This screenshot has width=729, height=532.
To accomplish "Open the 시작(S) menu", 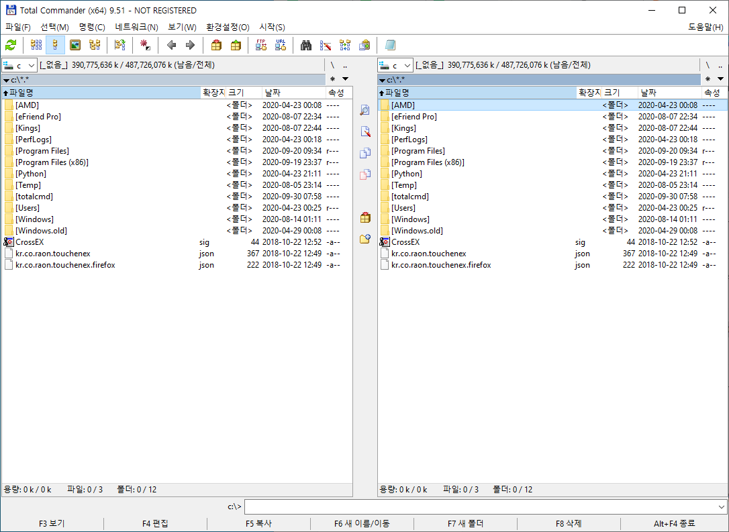I will [272, 28].
